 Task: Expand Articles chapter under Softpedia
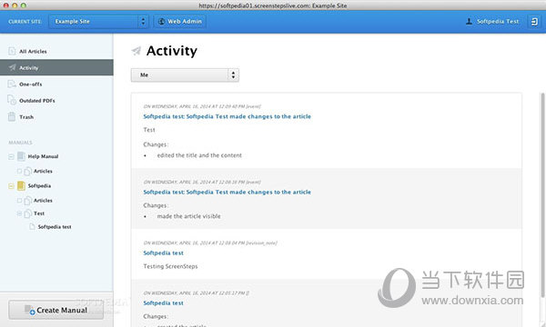tap(19, 201)
